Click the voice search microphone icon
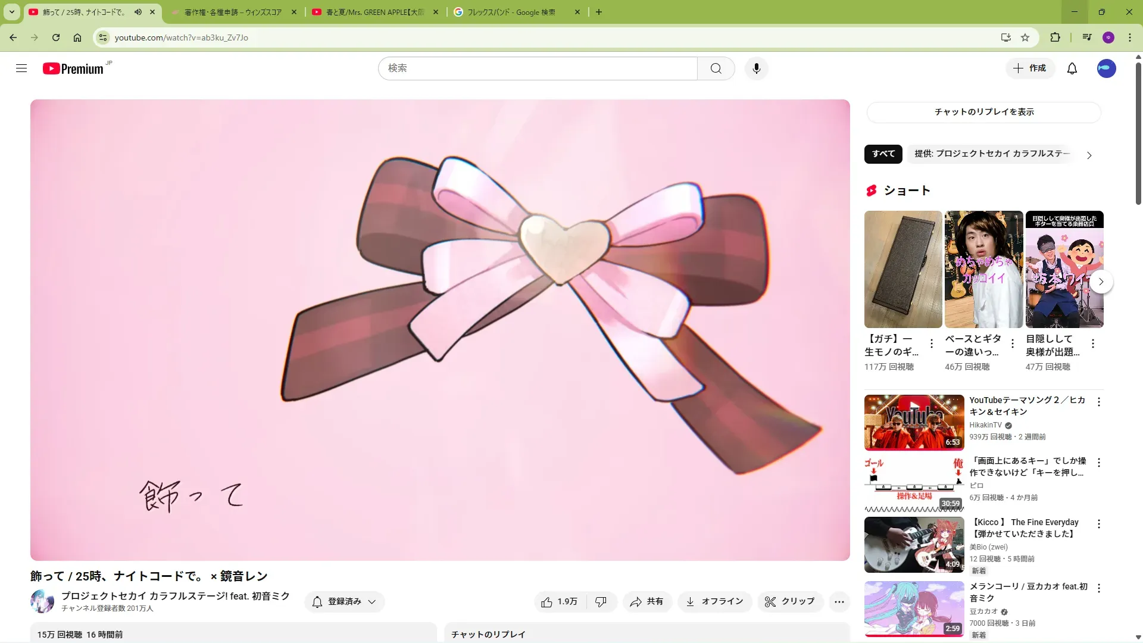 (756, 68)
